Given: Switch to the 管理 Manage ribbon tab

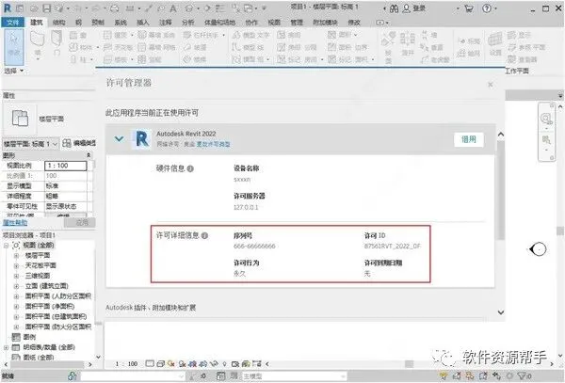Looking at the screenshot, I should coord(297,23).
